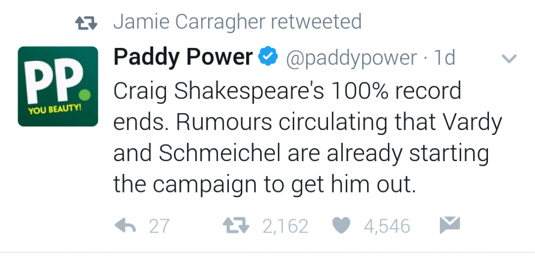Open Jamie Carragher's profile from the retweet line

pyautogui.click(x=189, y=21)
